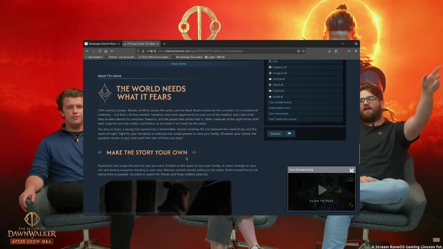Open the Kick VOD Downloader bookmark
The width and height of the screenshot is (443, 249).
tap(154, 57)
